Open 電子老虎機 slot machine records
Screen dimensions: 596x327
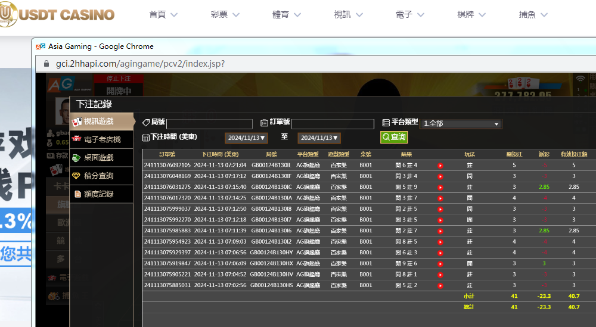tap(101, 139)
